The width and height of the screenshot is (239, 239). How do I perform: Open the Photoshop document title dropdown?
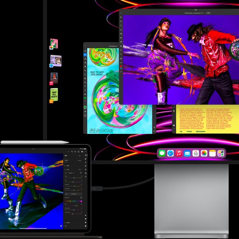click(194, 13)
